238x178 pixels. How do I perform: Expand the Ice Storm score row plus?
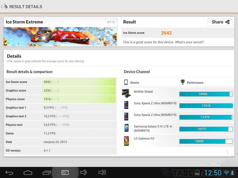click(x=112, y=82)
